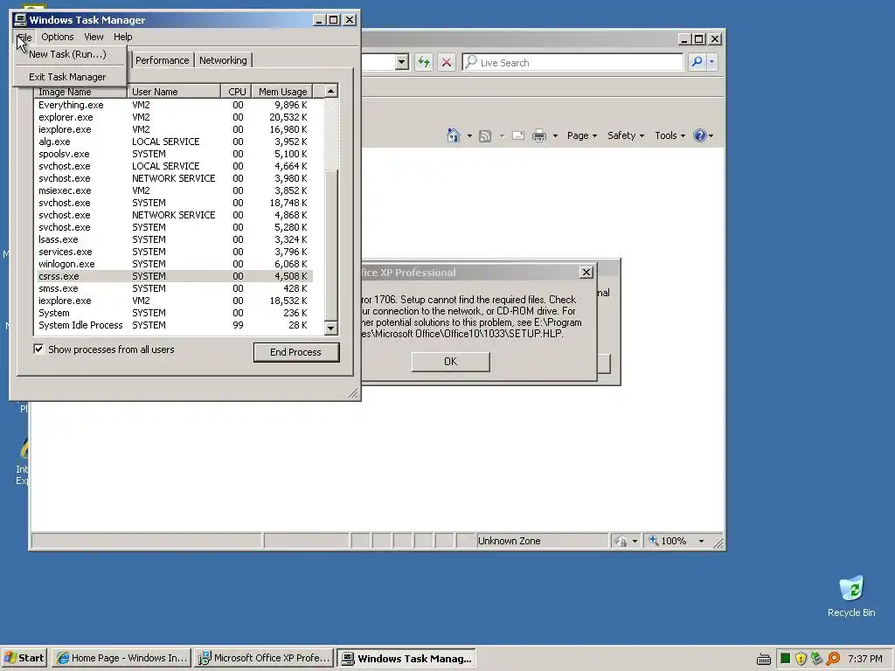Image resolution: width=895 pixels, height=671 pixels.
Task: Select the csrss.exe process row
Action: click(x=174, y=276)
